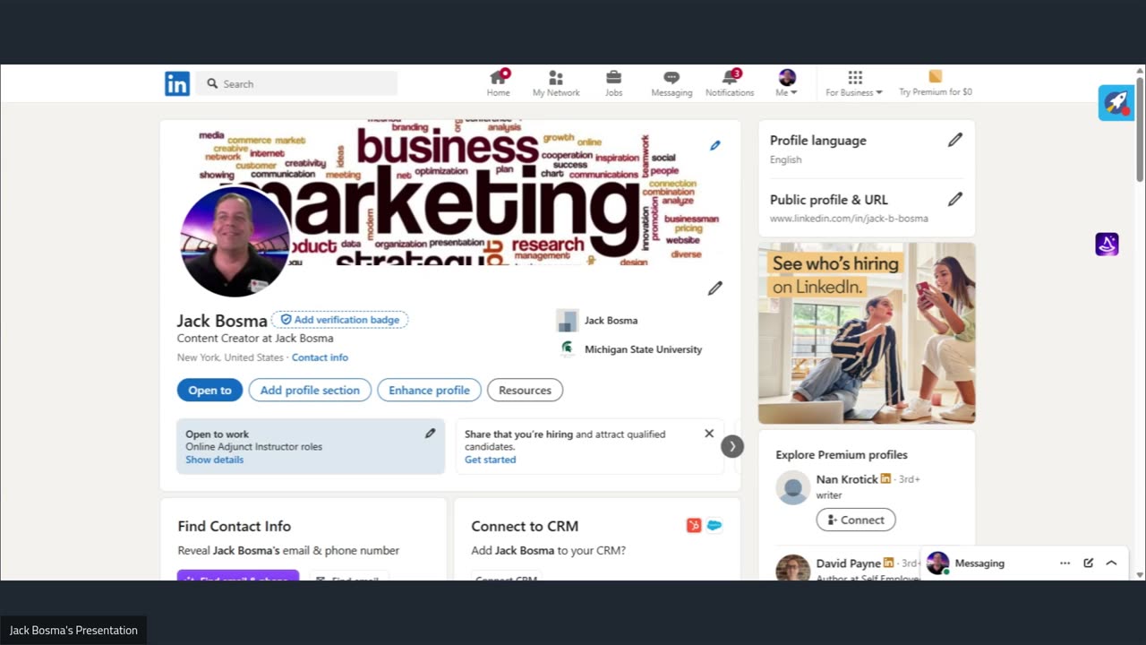Open the Resources button
The width and height of the screenshot is (1146, 645).
pyautogui.click(x=525, y=390)
